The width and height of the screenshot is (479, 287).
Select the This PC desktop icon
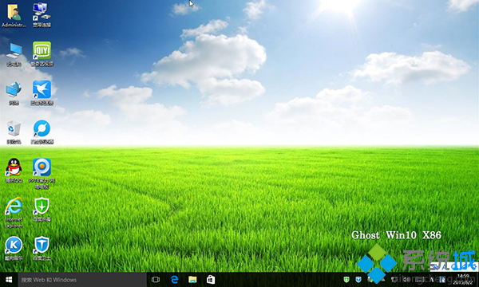(x=14, y=54)
